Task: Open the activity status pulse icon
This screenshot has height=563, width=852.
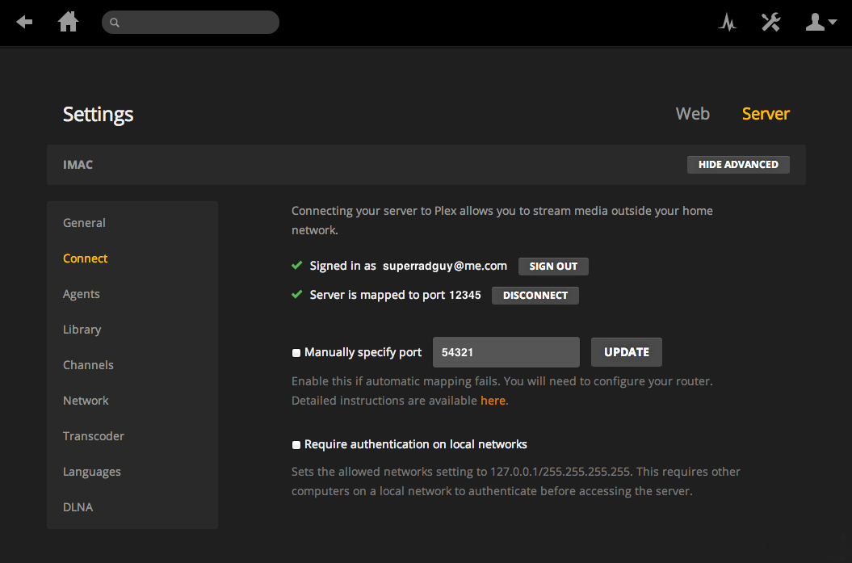Action: 727,22
